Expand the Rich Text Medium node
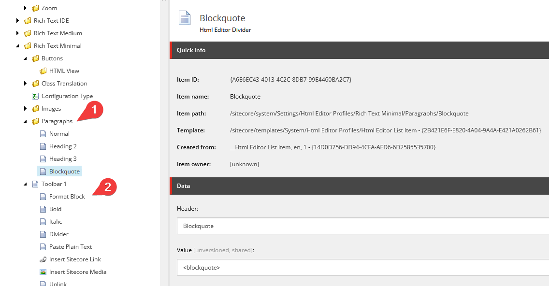This screenshot has height=286, width=549. (x=17, y=33)
